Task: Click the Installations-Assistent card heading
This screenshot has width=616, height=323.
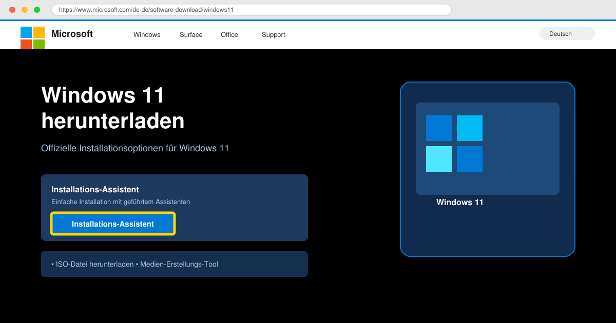Action: [95, 190]
